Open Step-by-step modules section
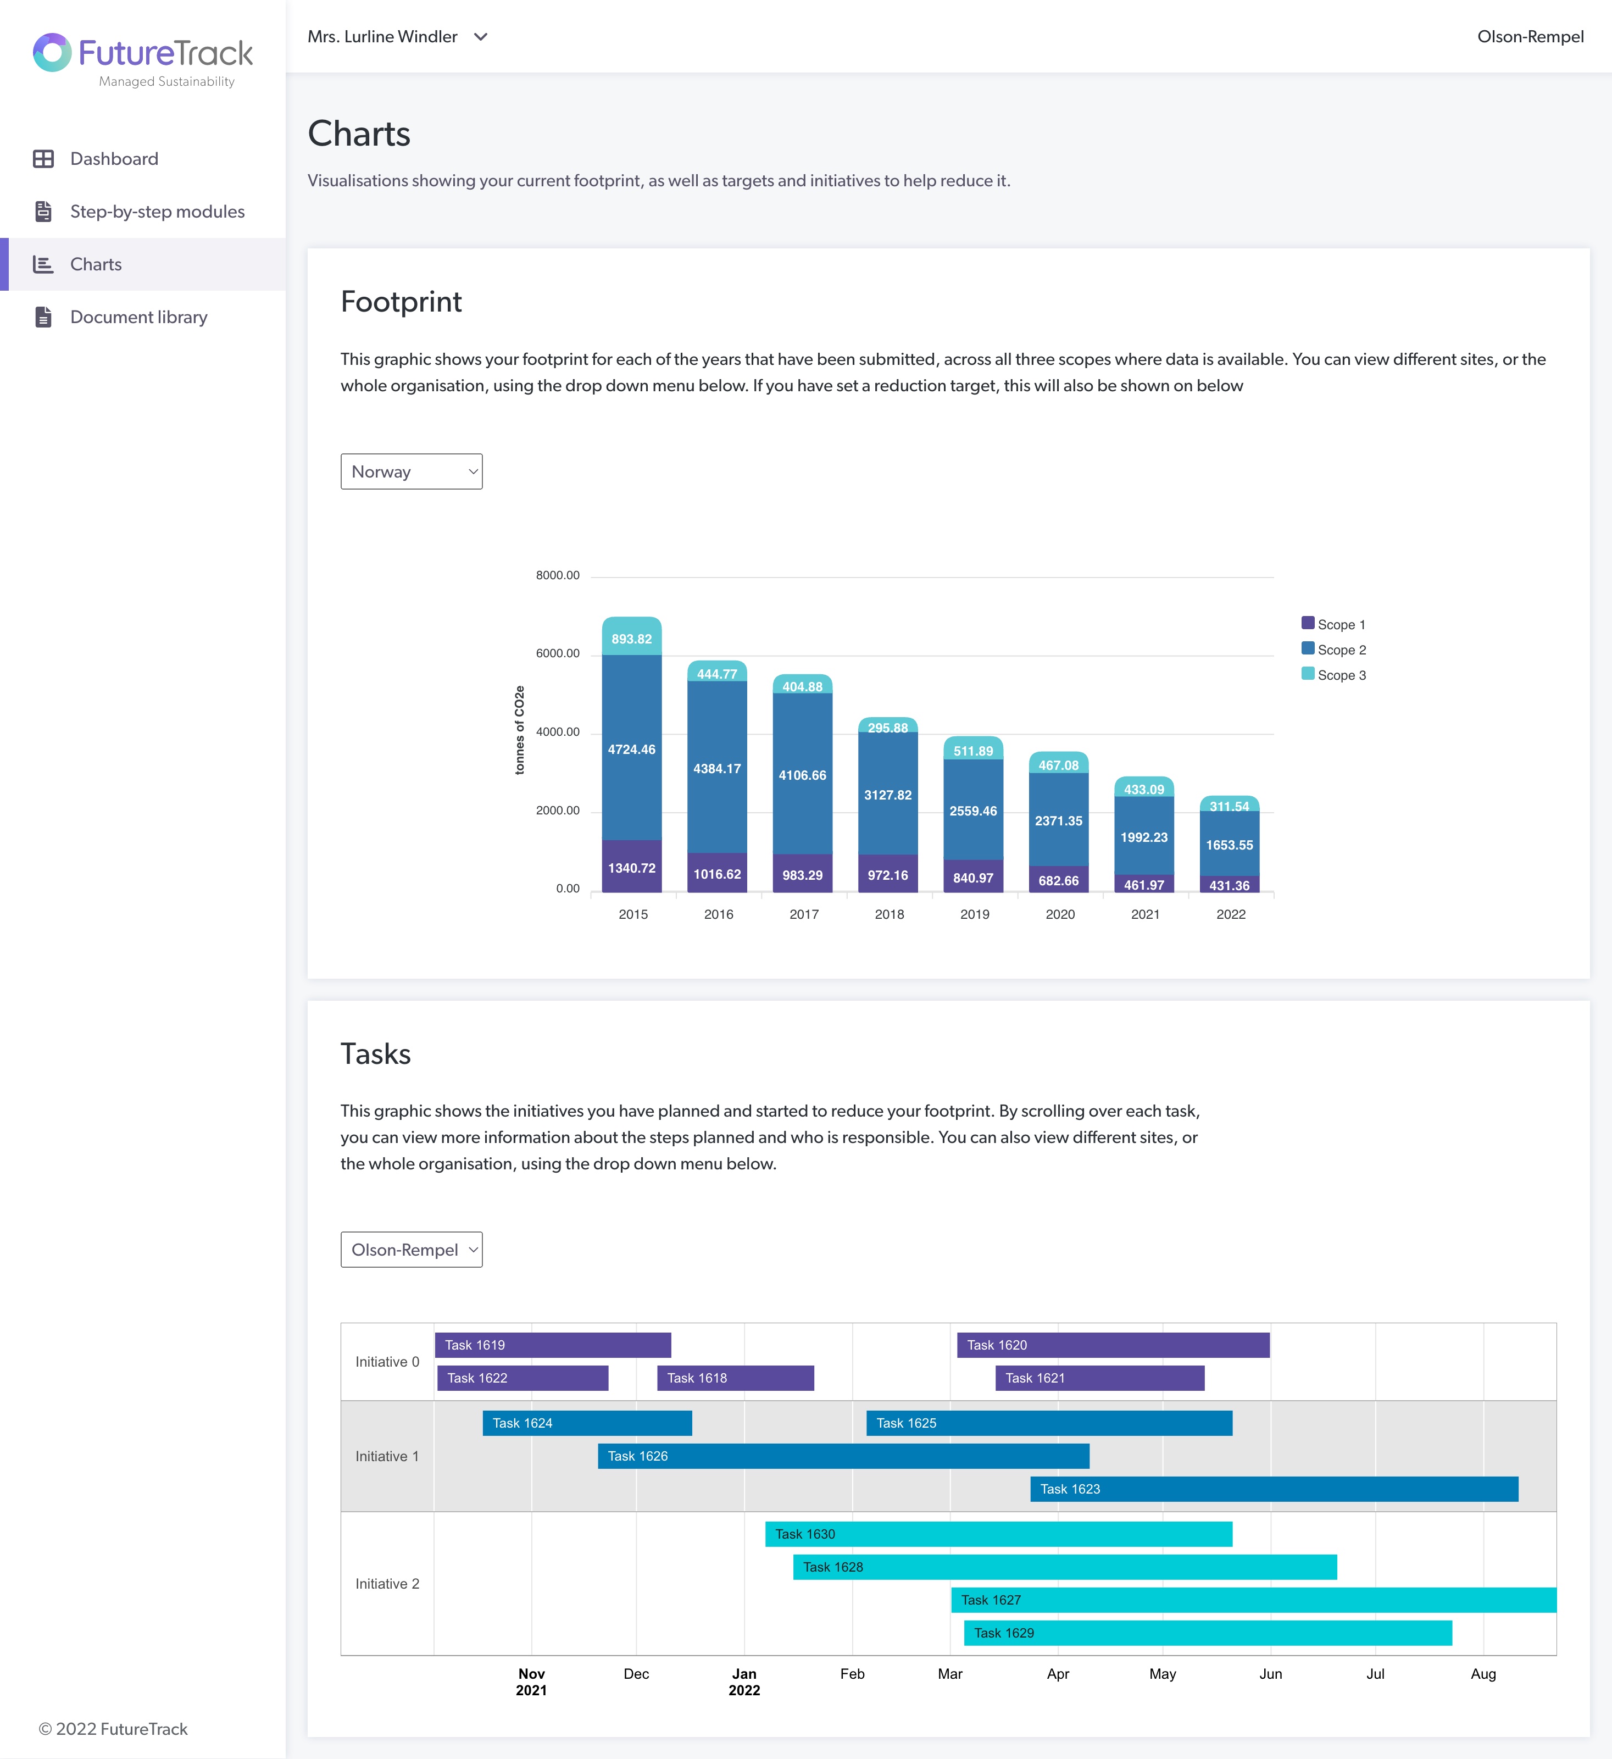The width and height of the screenshot is (1612, 1759). (157, 211)
